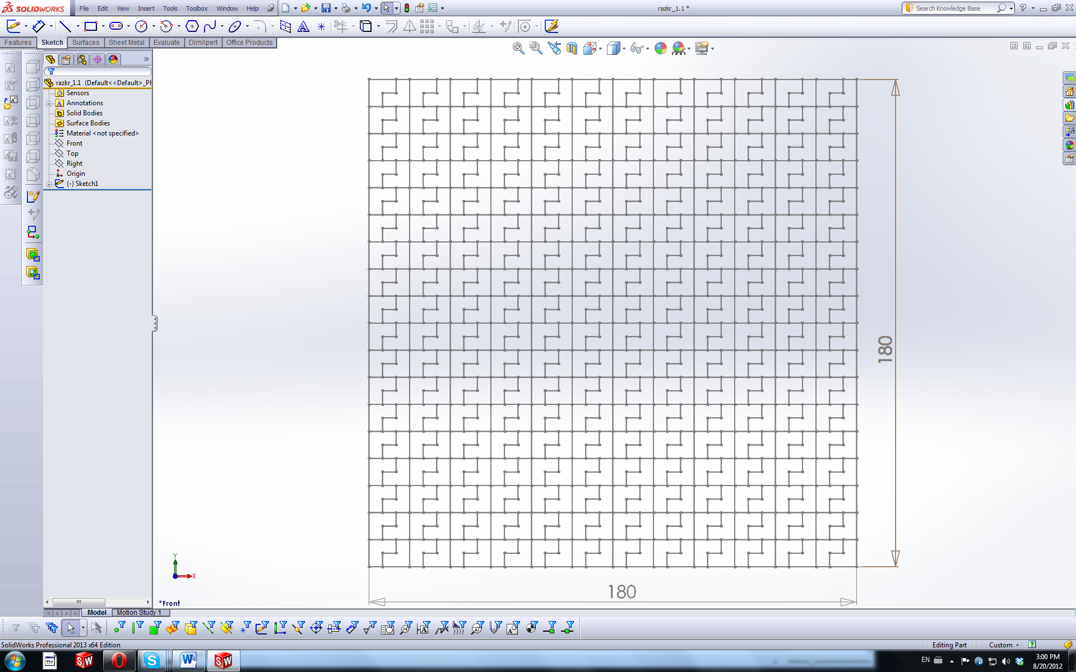Open the rectangle tool dropdown arrow
1076x672 pixels.
tap(103, 26)
